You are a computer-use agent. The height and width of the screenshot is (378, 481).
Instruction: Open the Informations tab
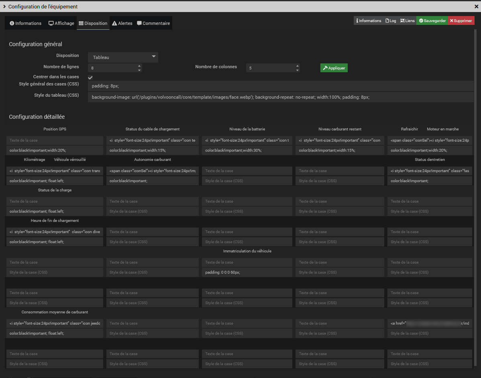(25, 23)
